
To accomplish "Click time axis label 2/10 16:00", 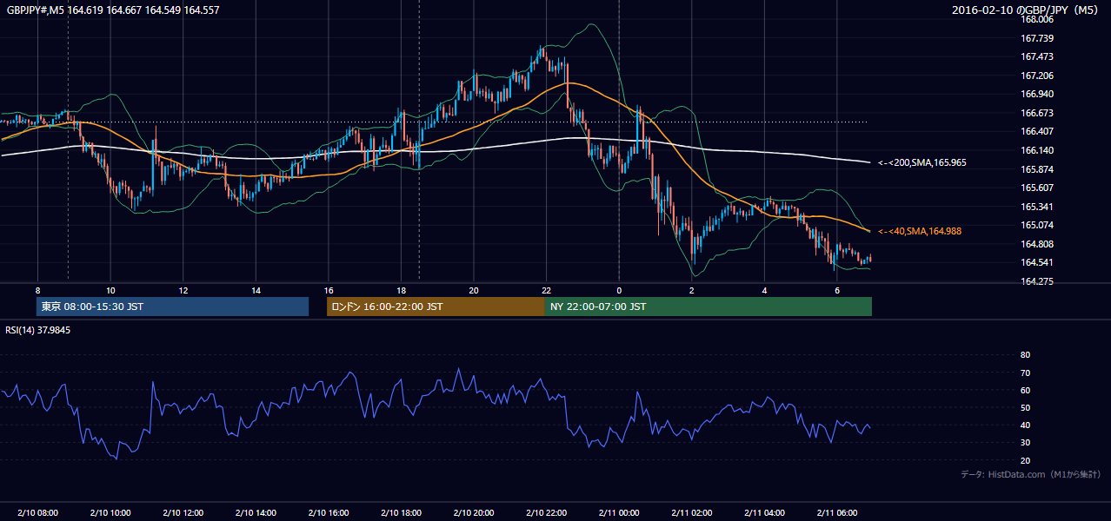I will [329, 512].
